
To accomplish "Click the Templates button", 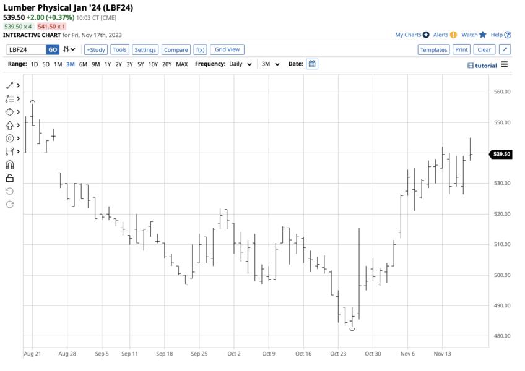I will pos(433,49).
